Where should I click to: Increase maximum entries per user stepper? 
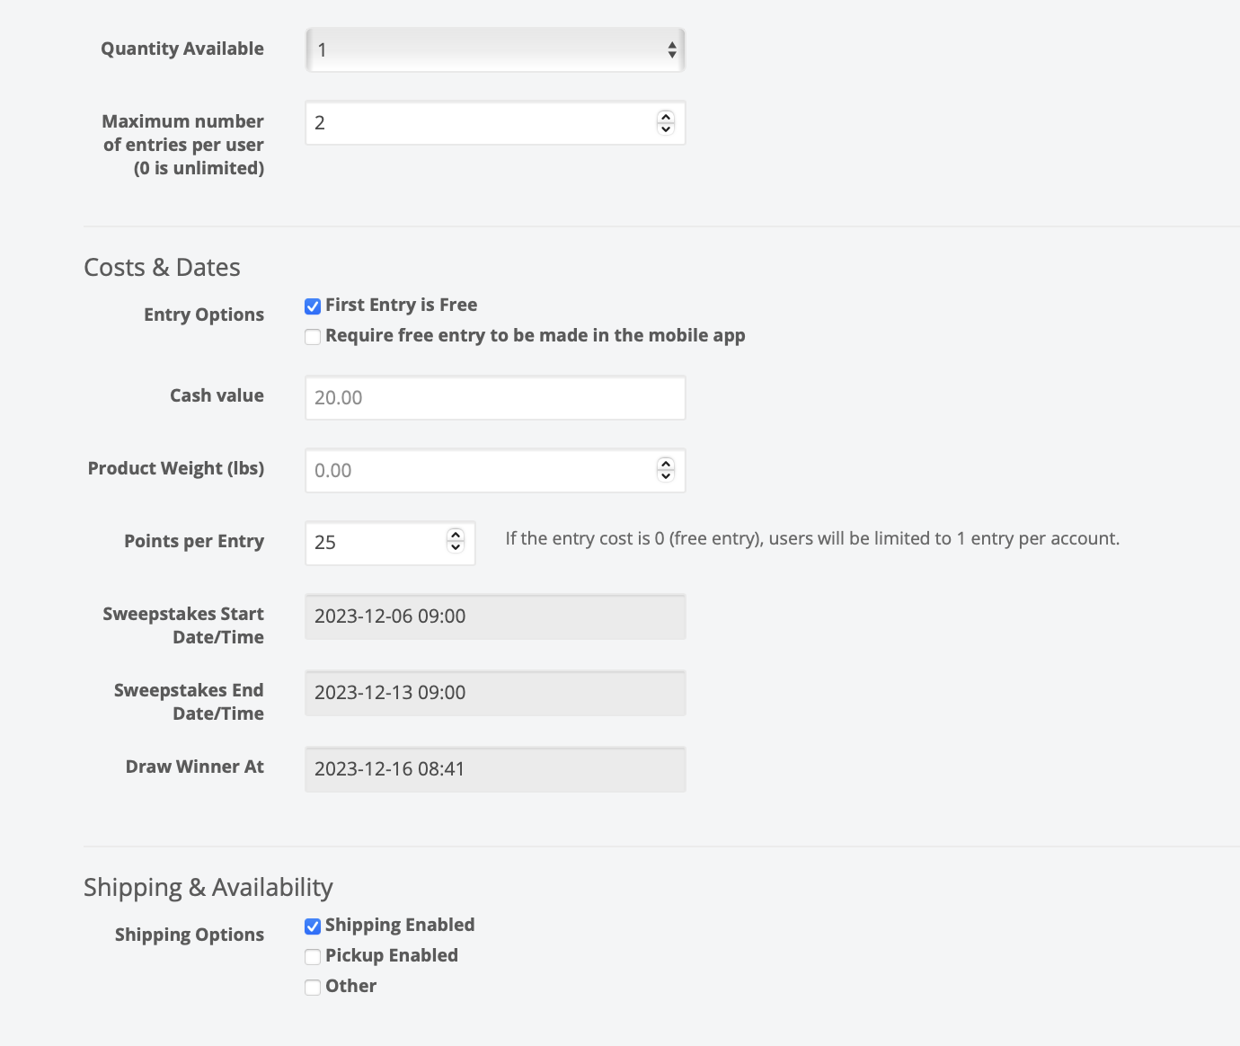point(666,117)
